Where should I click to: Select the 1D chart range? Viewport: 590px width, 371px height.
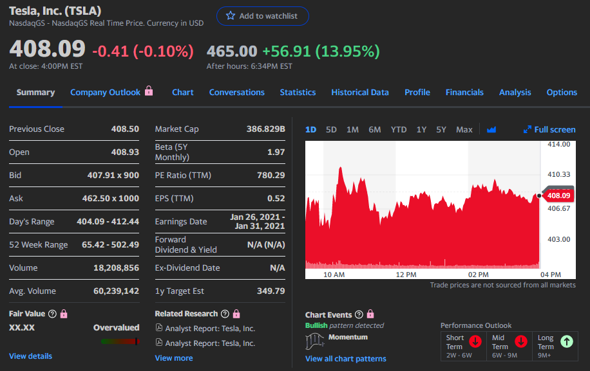(x=311, y=129)
